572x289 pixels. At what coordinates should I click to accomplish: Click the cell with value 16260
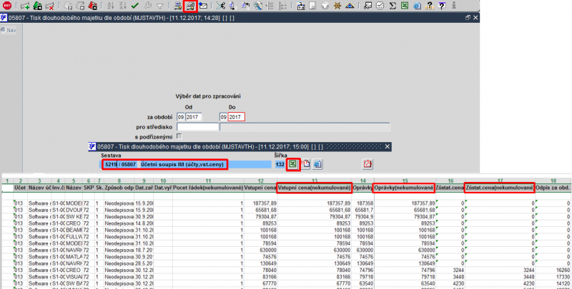coord(553,270)
